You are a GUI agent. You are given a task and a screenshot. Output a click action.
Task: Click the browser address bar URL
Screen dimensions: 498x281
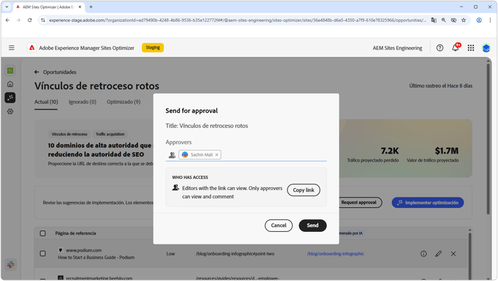(238, 20)
